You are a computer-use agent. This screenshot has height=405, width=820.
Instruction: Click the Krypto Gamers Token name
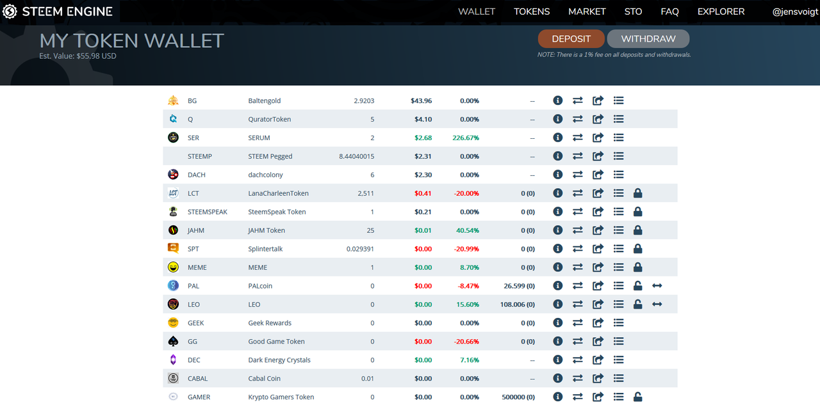[281, 397]
